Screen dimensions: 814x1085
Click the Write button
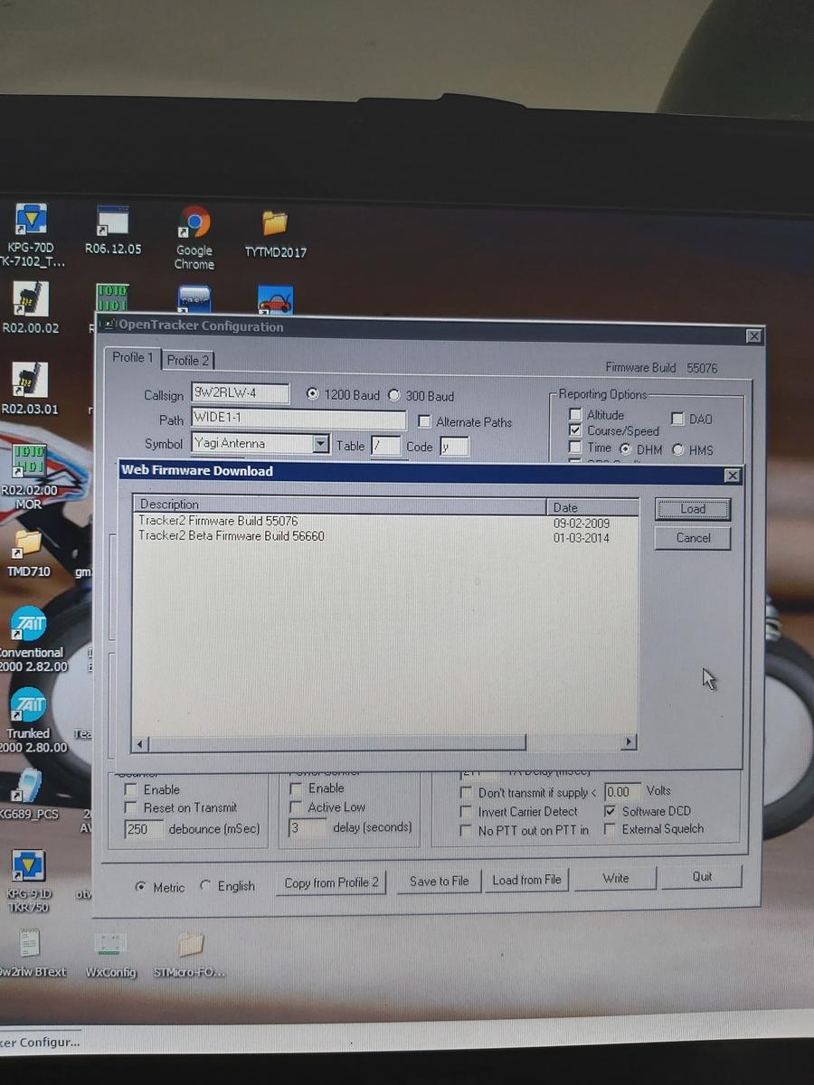(615, 878)
